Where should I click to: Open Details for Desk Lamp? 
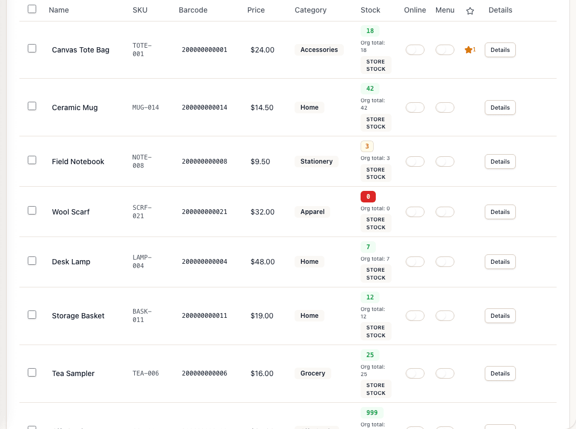point(500,262)
